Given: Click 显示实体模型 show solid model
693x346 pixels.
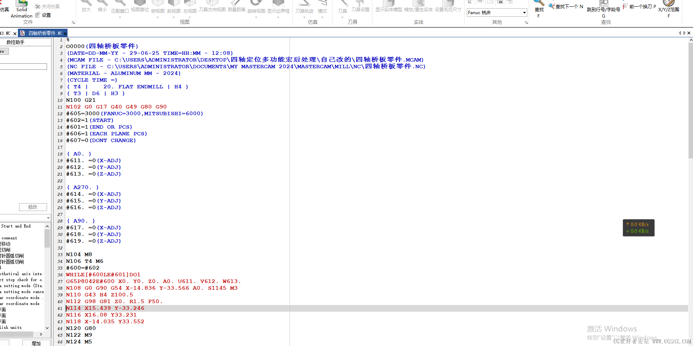Looking at the screenshot, I should (388, 7).
